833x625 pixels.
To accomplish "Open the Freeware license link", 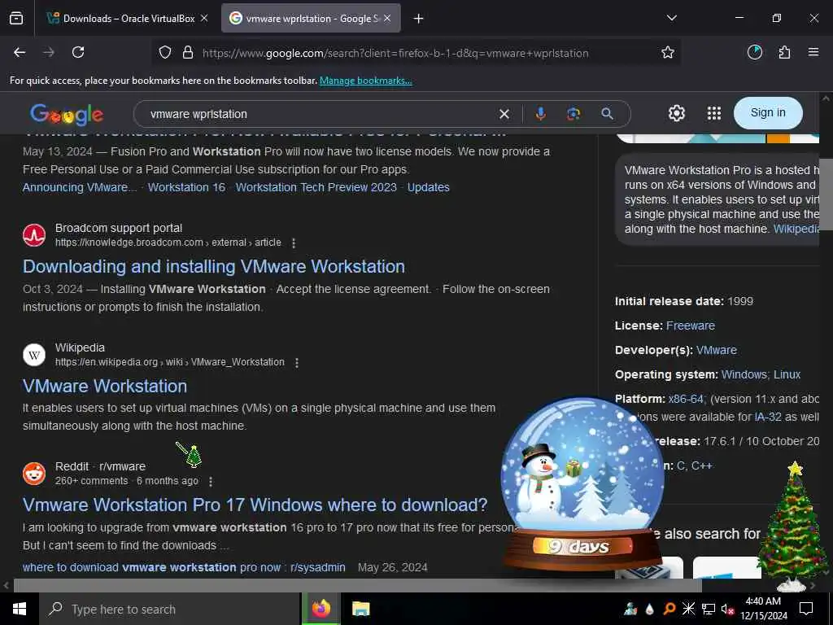I will [x=690, y=326].
